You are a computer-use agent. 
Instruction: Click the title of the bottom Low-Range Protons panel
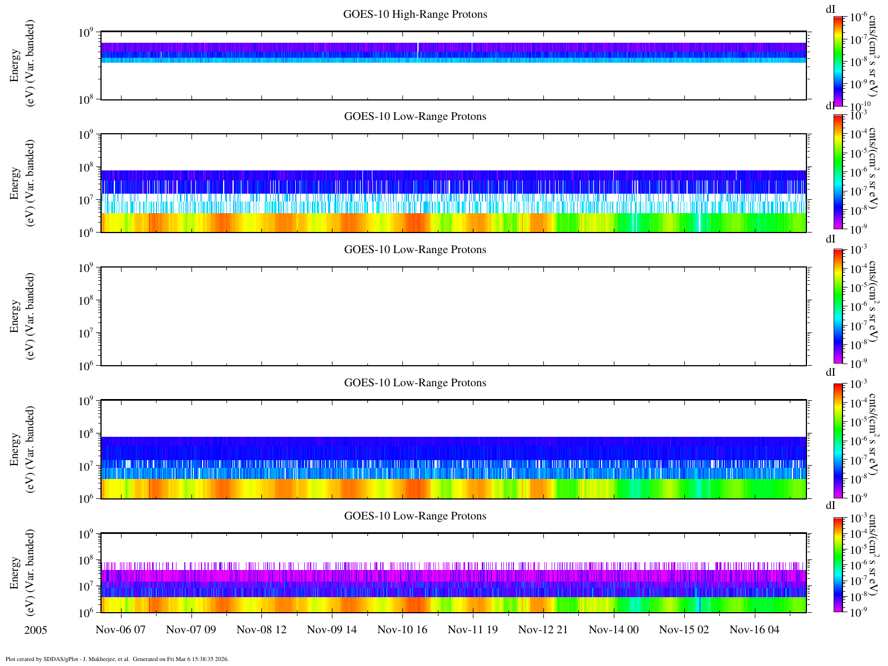pos(415,516)
